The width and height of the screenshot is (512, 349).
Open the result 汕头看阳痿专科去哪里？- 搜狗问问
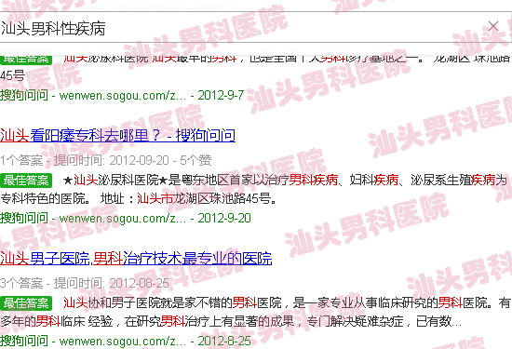click(117, 136)
